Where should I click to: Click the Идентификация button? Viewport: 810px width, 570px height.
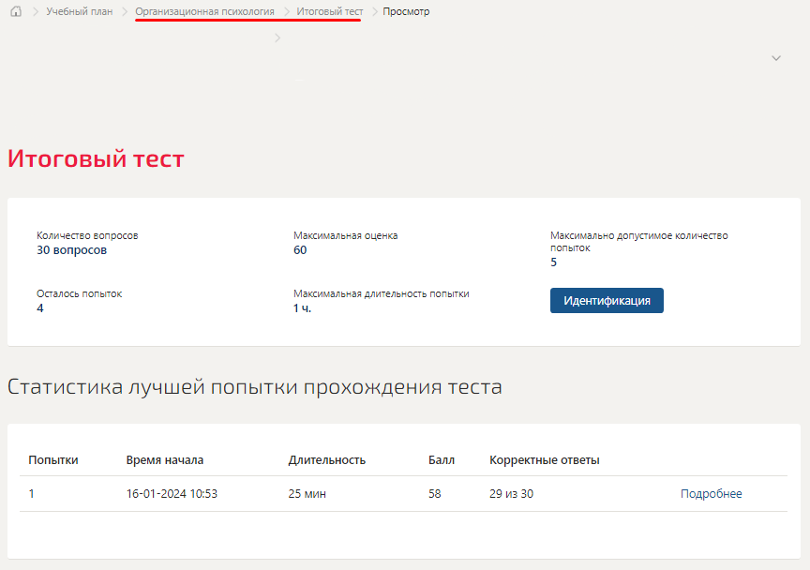pos(607,300)
